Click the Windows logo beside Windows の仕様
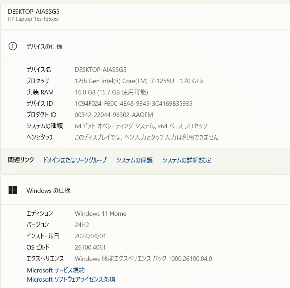The image size is (290, 288). point(13,190)
